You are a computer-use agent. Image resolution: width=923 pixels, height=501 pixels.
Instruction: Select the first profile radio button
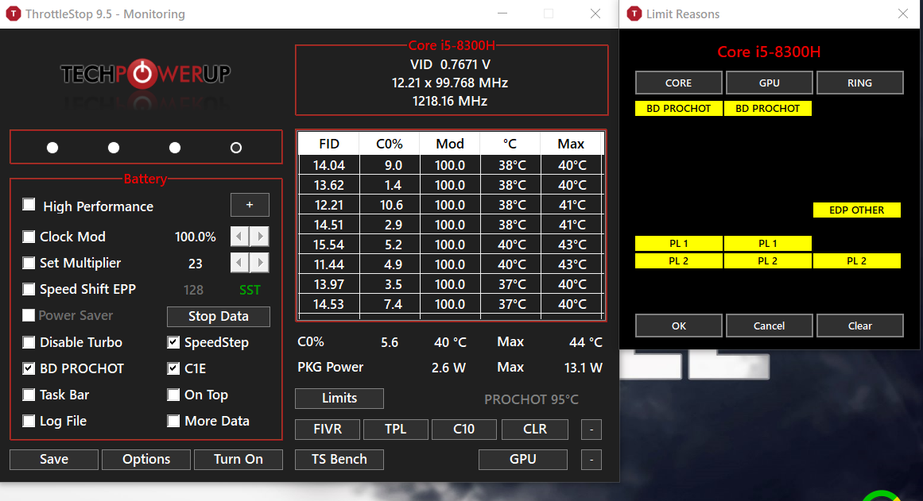[52, 148]
